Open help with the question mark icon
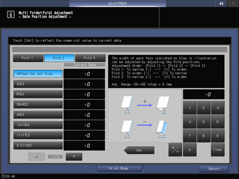The height and width of the screenshot is (179, 239). click(233, 3)
